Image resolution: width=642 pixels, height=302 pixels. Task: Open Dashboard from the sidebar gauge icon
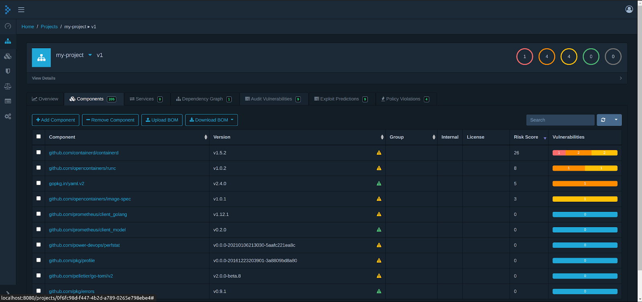tap(8, 26)
